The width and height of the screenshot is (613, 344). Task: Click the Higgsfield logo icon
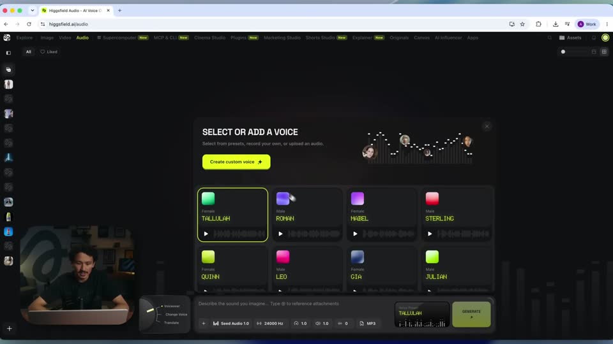pos(7,38)
